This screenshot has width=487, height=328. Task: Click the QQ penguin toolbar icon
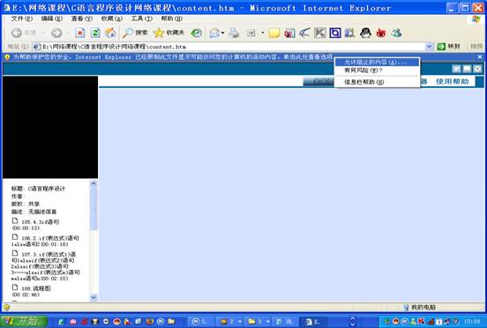coord(365,33)
